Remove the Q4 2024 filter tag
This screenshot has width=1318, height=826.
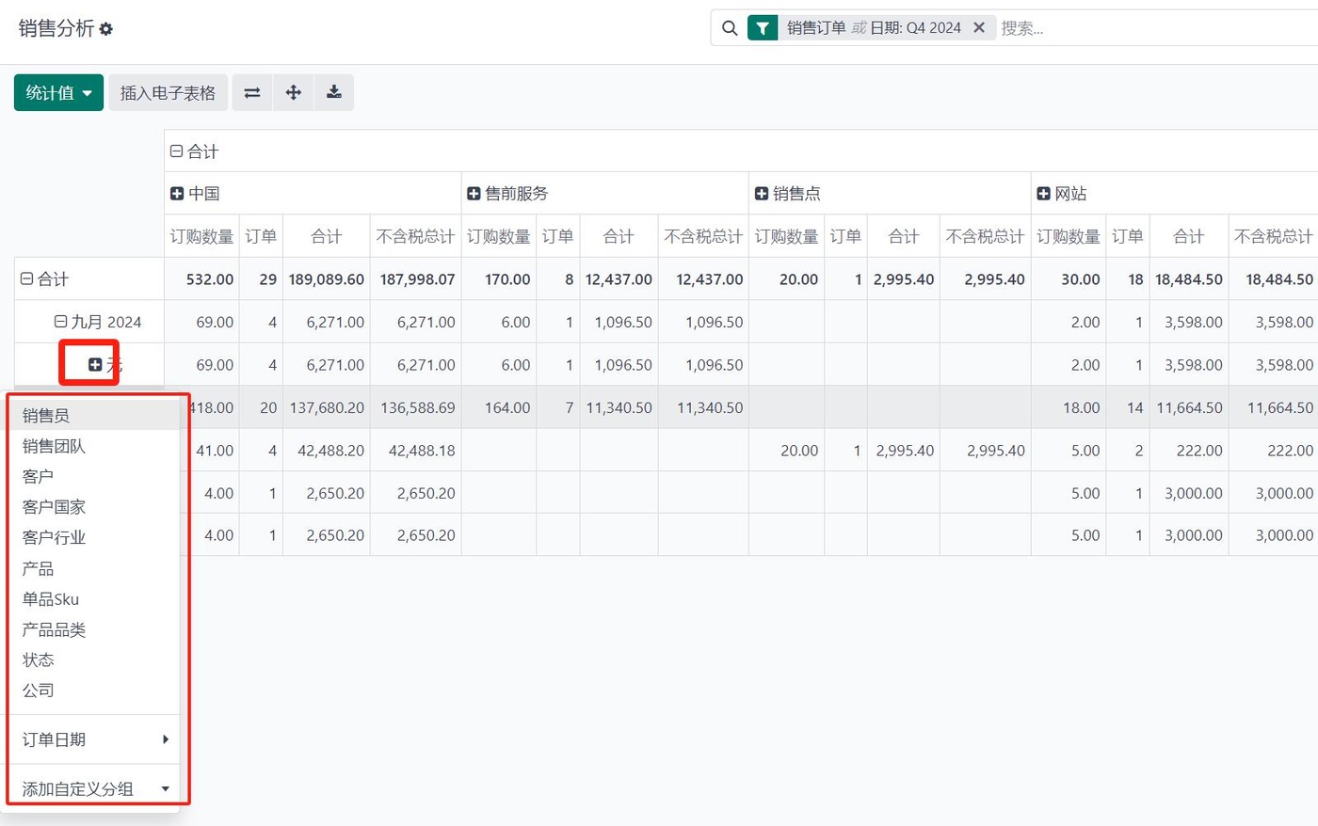point(979,28)
